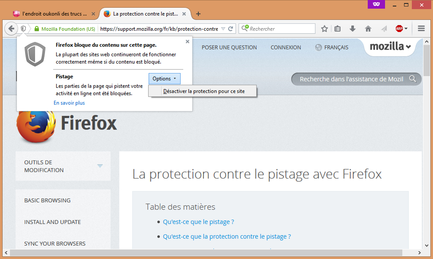Viewport: 433px width, 259px height.
Task: Go to the home page via the home icon
Action: (x=368, y=28)
